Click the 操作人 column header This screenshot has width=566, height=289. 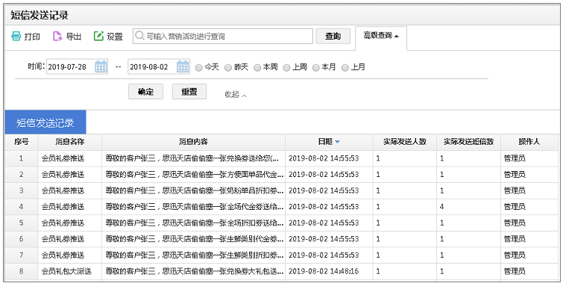[x=529, y=142]
